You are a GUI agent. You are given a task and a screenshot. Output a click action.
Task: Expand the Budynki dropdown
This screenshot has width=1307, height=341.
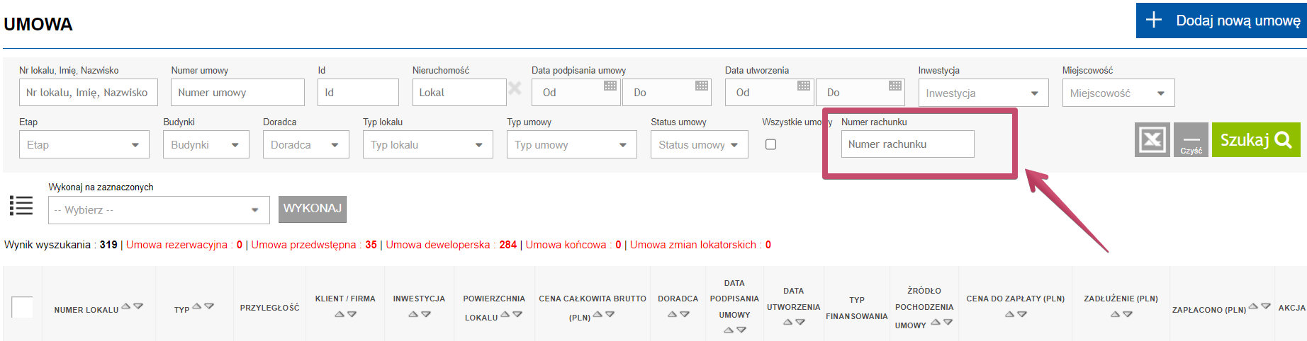(206, 144)
